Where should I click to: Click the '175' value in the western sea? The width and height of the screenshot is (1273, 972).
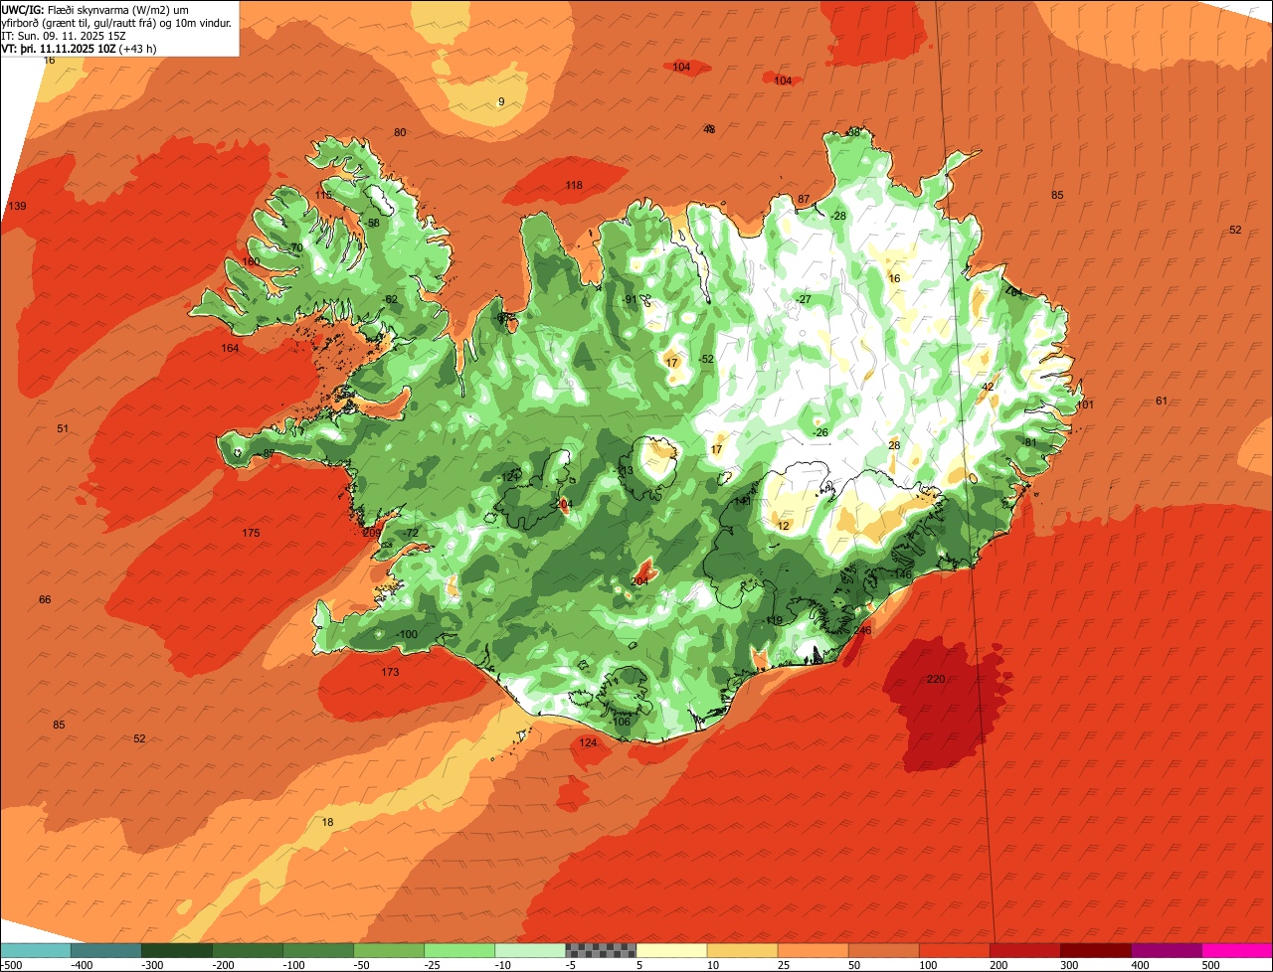tap(251, 533)
